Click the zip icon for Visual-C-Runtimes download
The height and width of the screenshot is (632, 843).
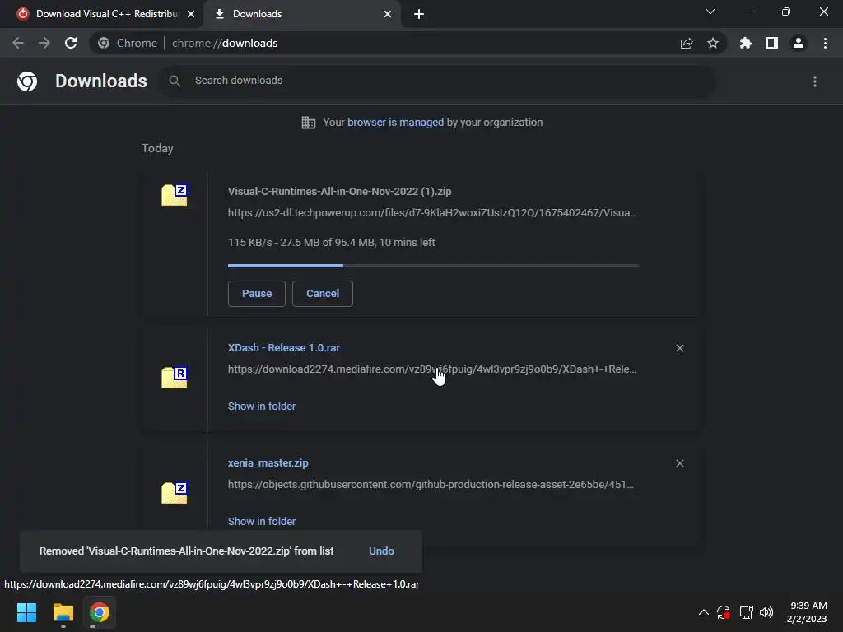click(175, 195)
